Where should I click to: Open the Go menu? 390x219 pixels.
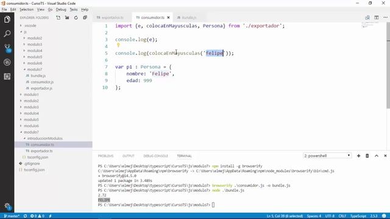(x=50, y=10)
